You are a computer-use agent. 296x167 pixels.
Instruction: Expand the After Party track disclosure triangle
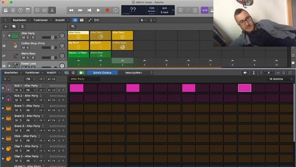[x=9, y=36]
